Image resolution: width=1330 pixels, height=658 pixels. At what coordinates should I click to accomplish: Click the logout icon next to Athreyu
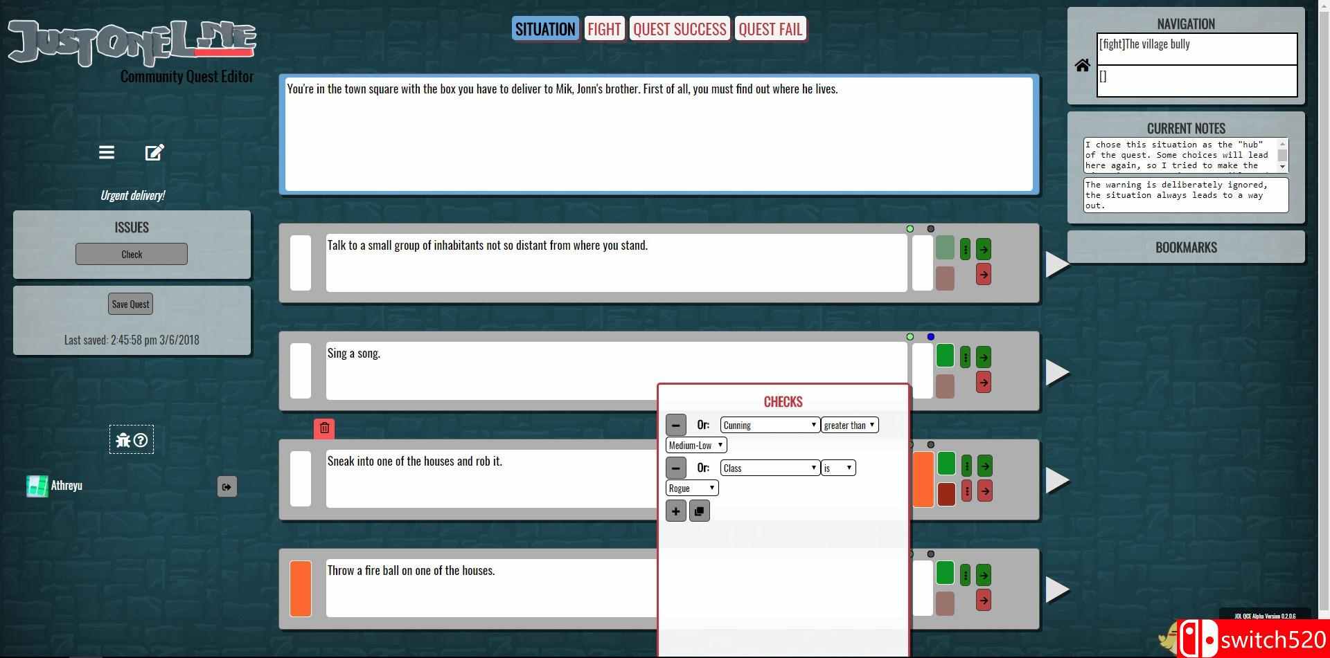click(227, 487)
